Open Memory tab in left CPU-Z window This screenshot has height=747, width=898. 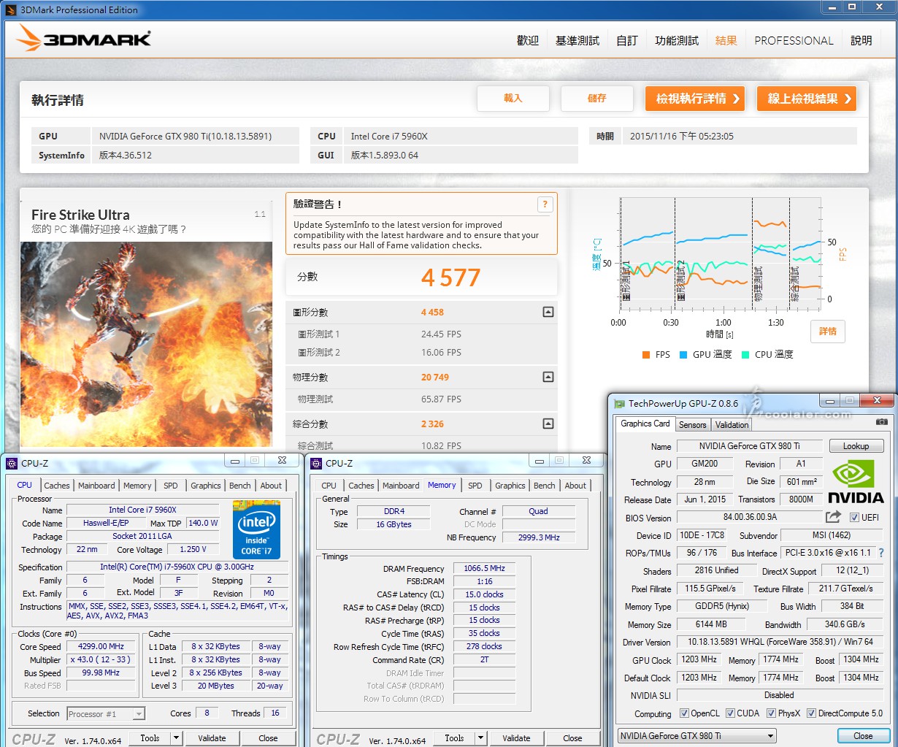[x=137, y=486]
